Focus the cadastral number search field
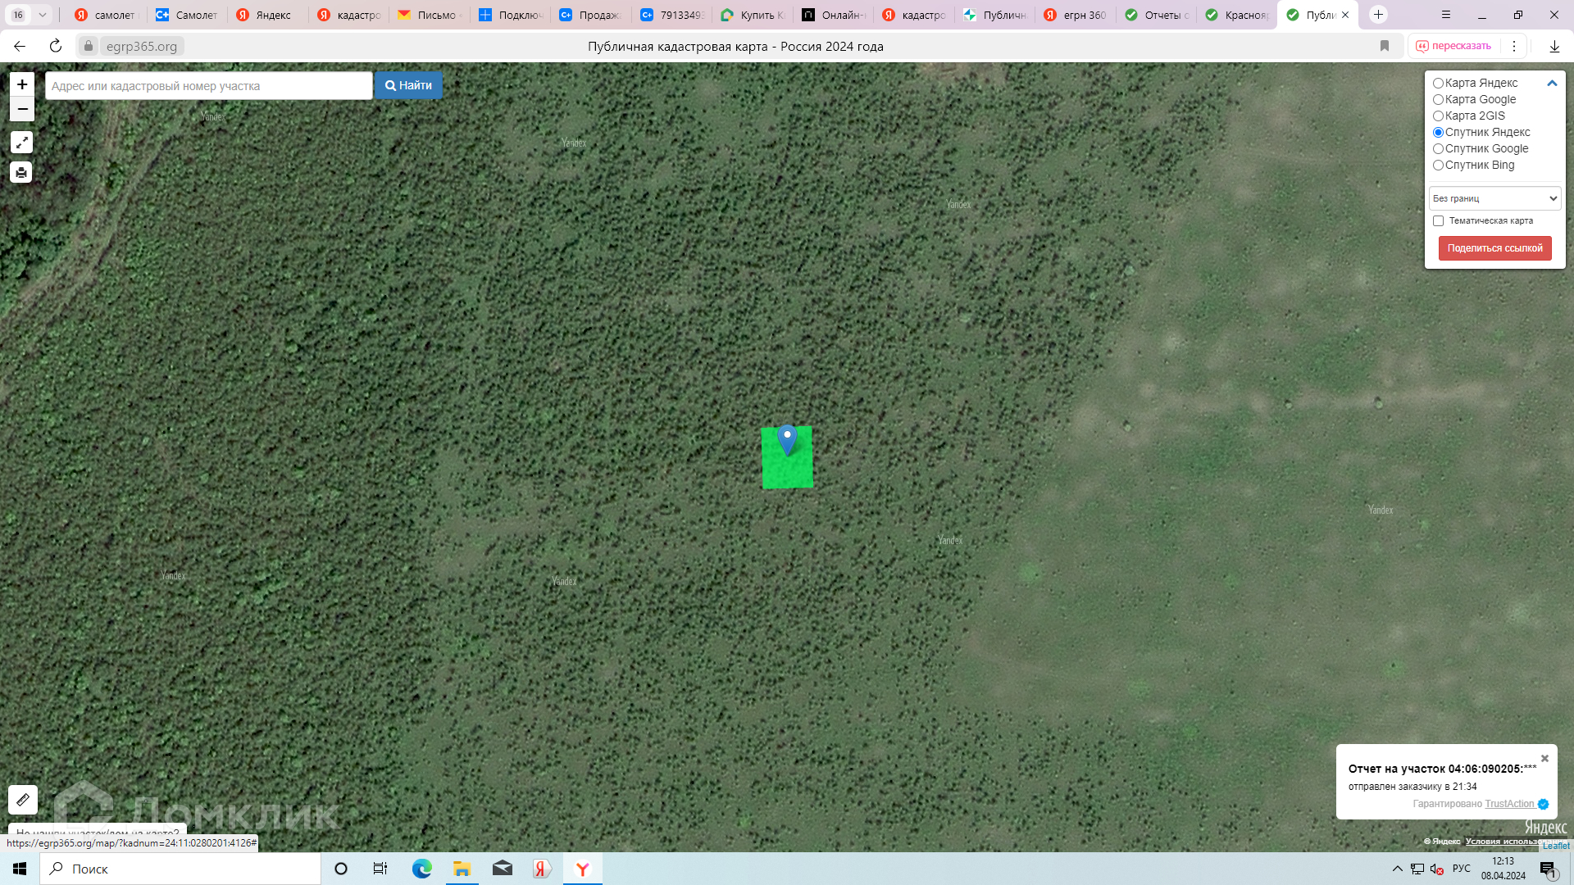1574x885 pixels. (x=208, y=86)
